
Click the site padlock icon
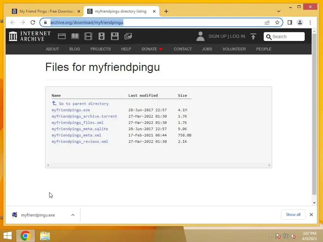click(x=45, y=22)
